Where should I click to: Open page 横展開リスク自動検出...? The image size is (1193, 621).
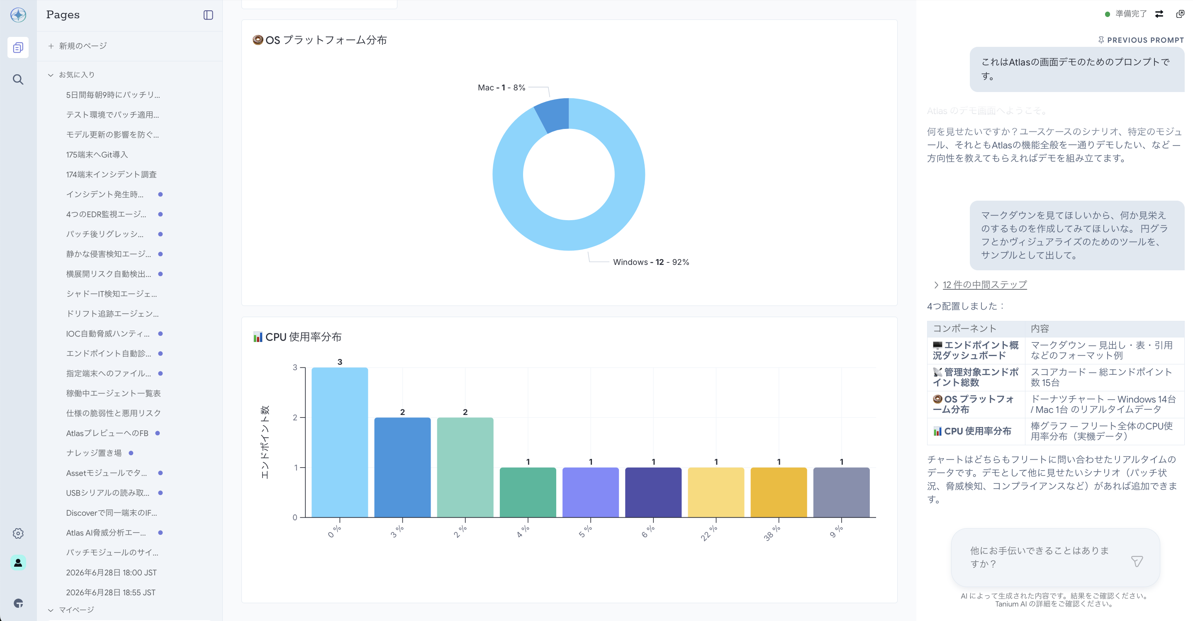[x=108, y=274]
